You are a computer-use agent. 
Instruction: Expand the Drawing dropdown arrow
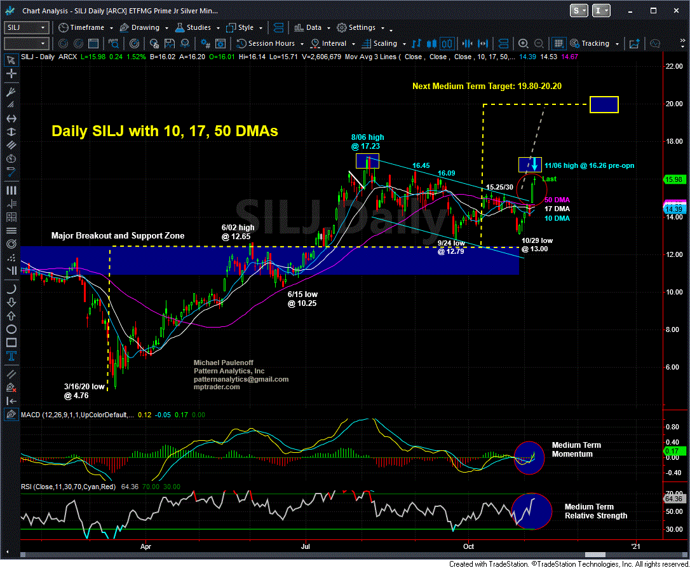(x=166, y=28)
